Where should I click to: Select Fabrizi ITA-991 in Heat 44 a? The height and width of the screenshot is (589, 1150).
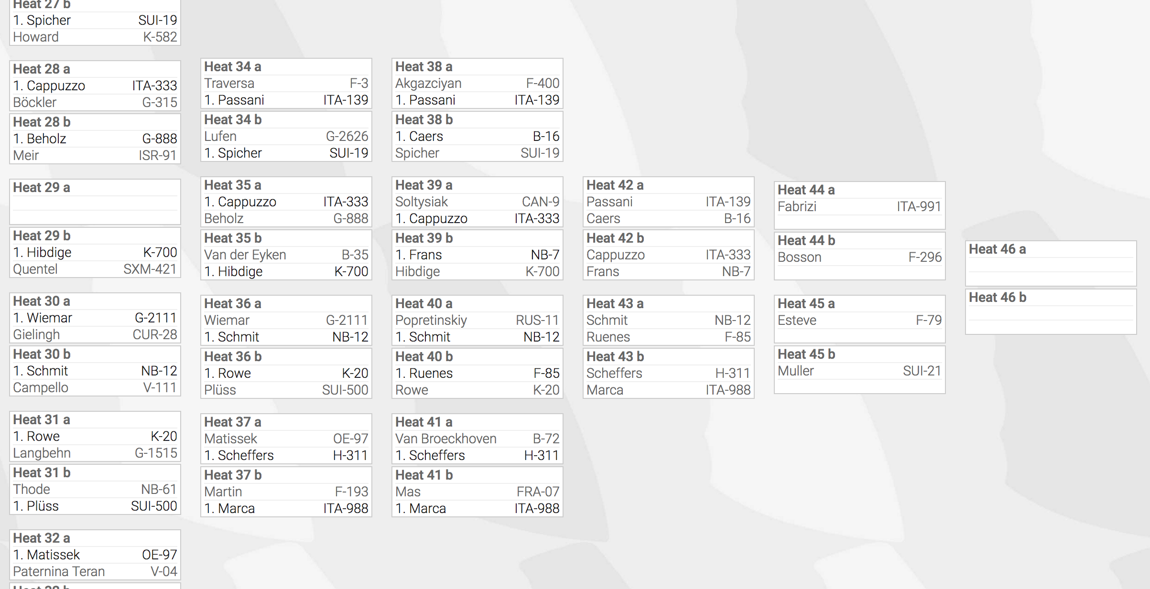click(x=860, y=207)
